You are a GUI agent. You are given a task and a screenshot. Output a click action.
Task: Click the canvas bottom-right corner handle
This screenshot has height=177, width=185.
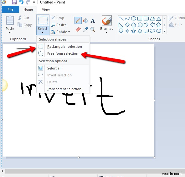(154, 157)
